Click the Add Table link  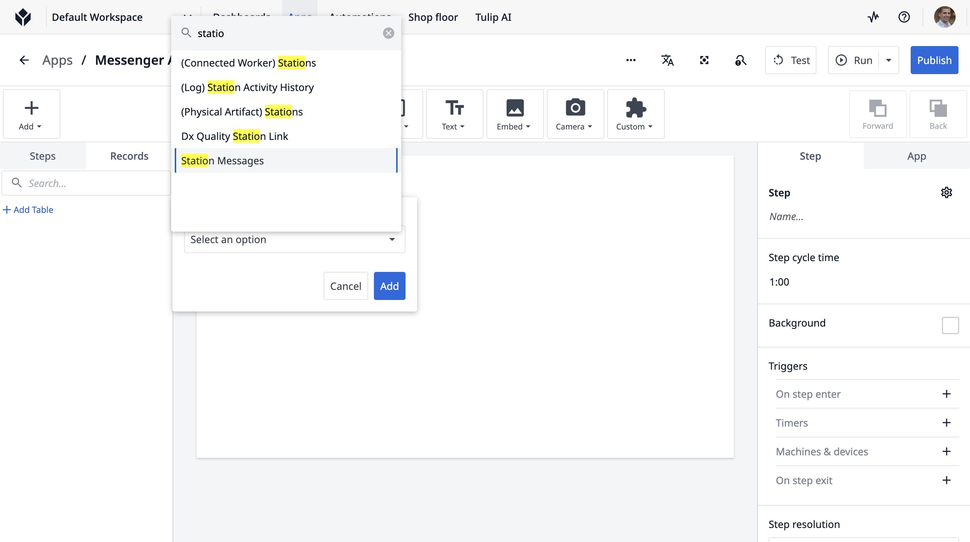[x=28, y=210]
